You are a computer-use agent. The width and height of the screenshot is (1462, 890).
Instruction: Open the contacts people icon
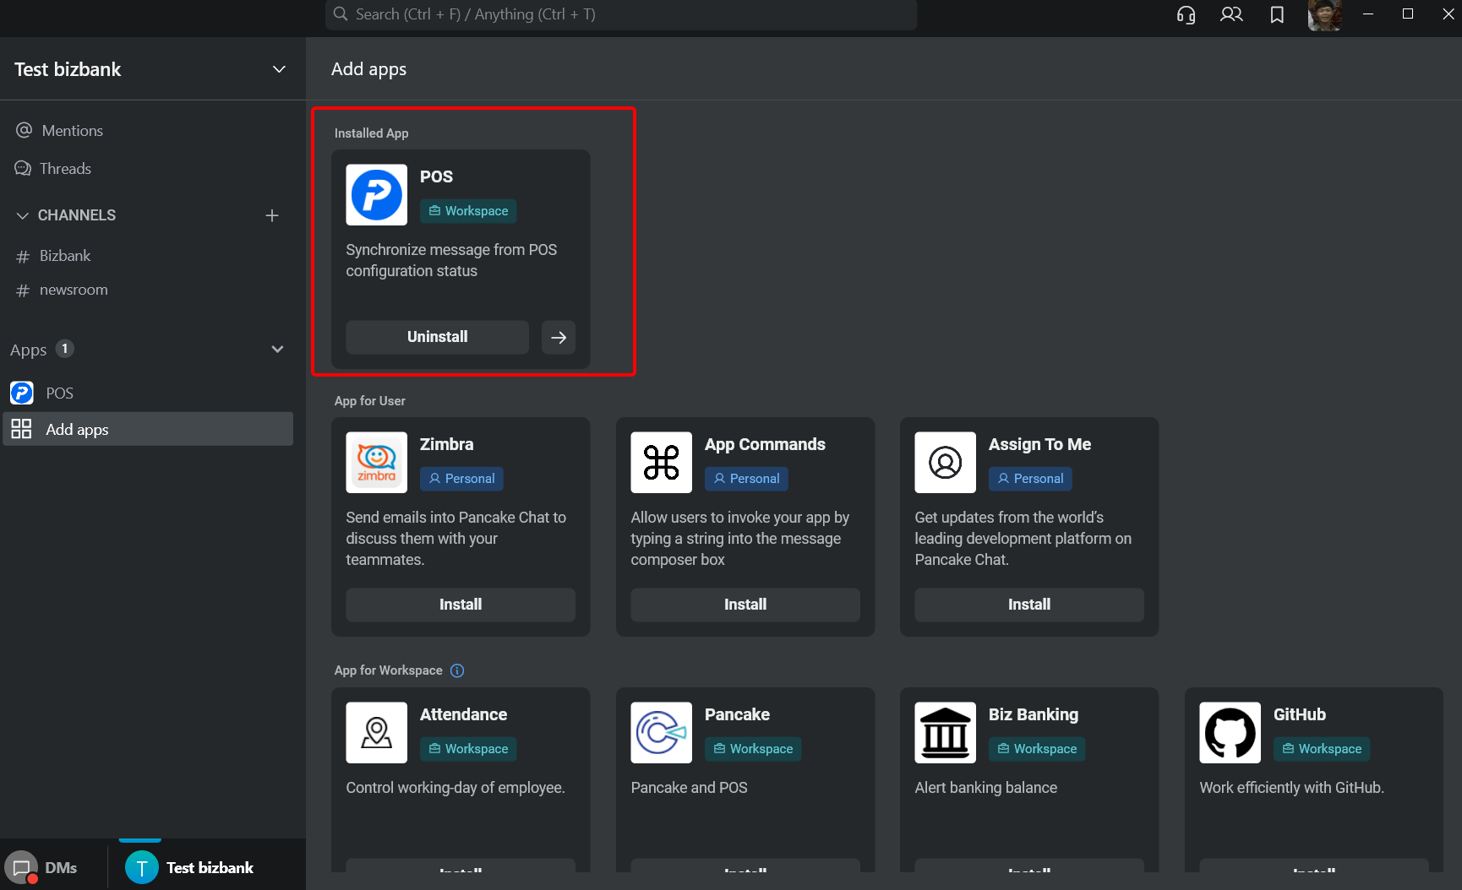pyautogui.click(x=1231, y=14)
